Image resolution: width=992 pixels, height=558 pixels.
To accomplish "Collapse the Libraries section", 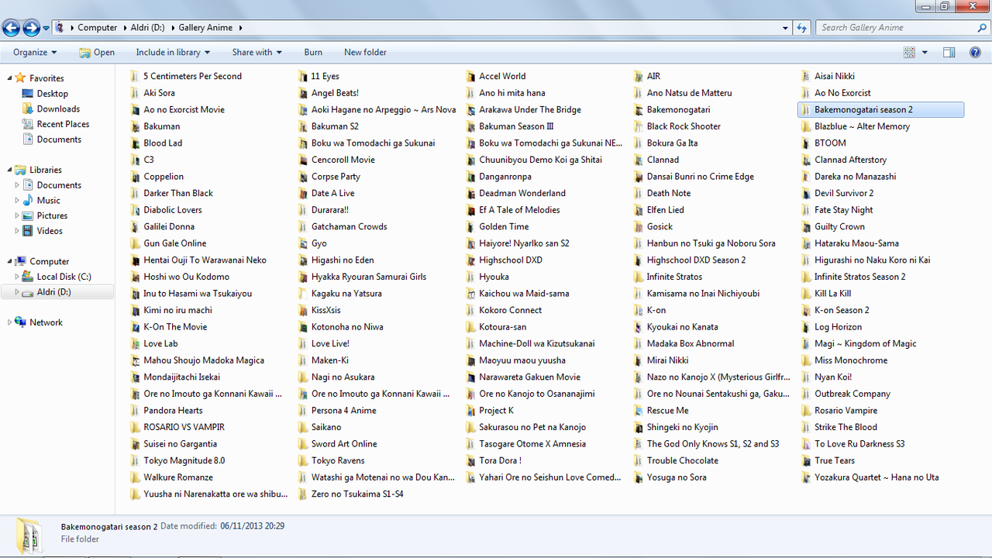I will pyautogui.click(x=9, y=170).
